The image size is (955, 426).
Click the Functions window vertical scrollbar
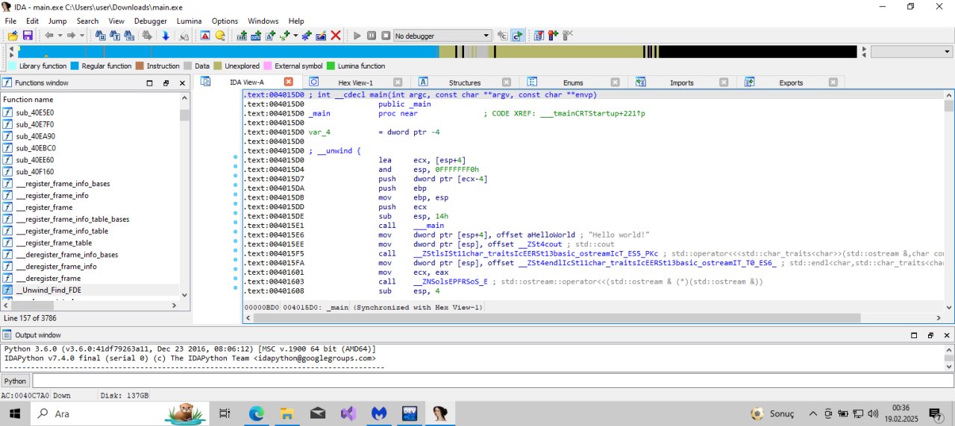pos(184,197)
